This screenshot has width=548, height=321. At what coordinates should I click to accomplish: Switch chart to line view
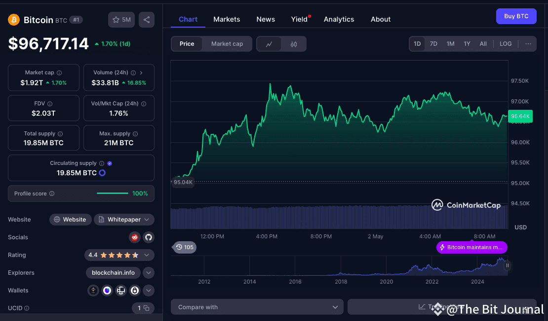(x=269, y=44)
